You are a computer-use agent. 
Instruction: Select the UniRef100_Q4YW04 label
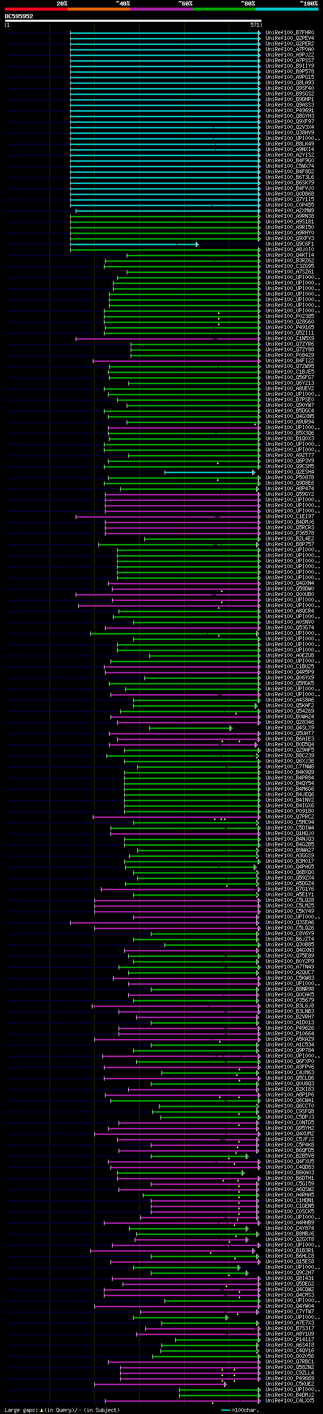[x=290, y=1306]
